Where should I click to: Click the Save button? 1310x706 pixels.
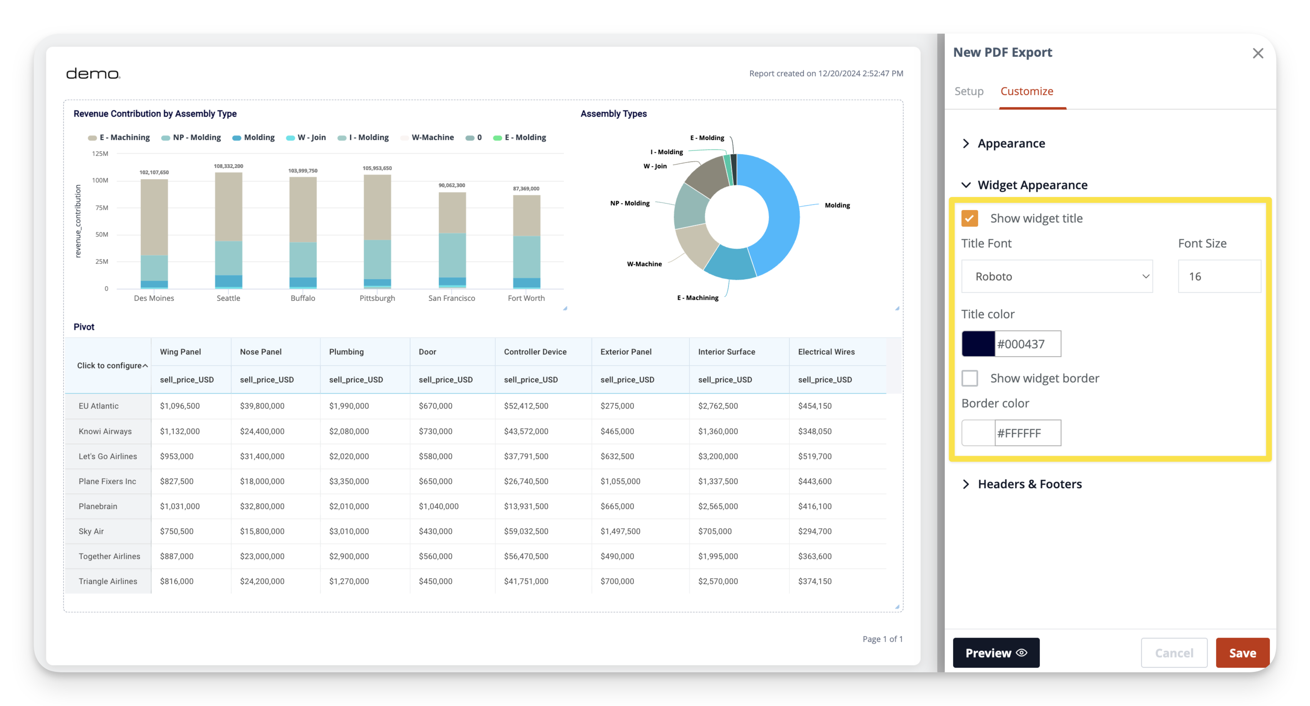click(1242, 653)
